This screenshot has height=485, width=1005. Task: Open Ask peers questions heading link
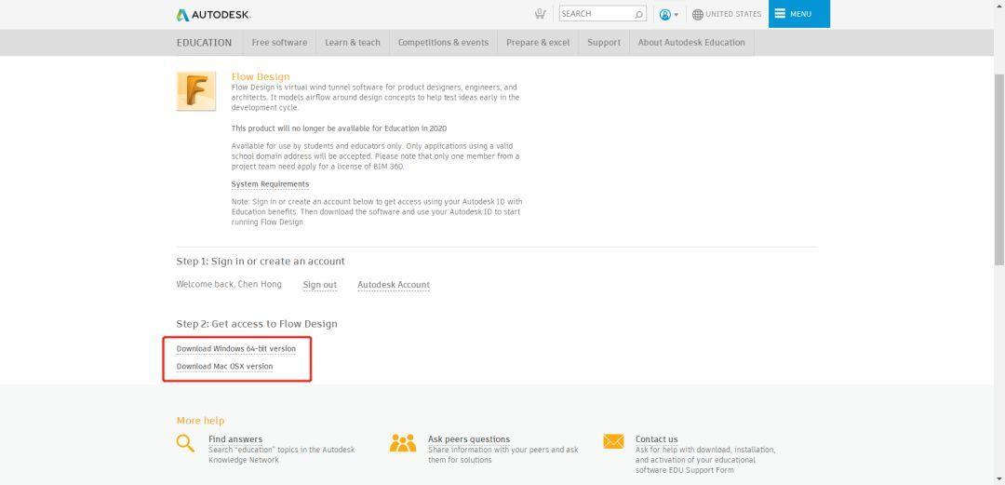[469, 439]
